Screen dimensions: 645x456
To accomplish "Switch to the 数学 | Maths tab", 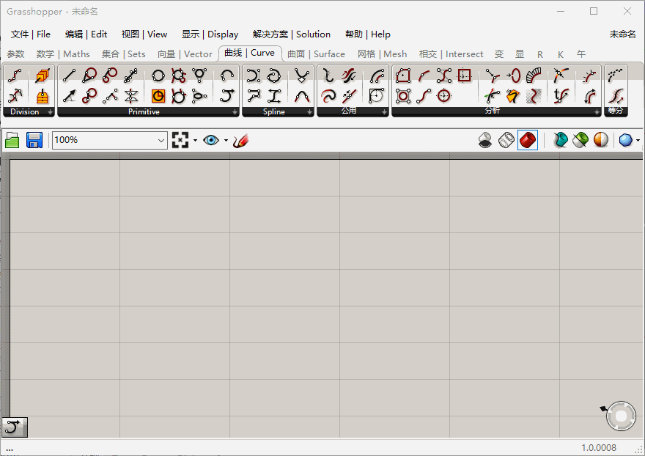I will 63,54.
